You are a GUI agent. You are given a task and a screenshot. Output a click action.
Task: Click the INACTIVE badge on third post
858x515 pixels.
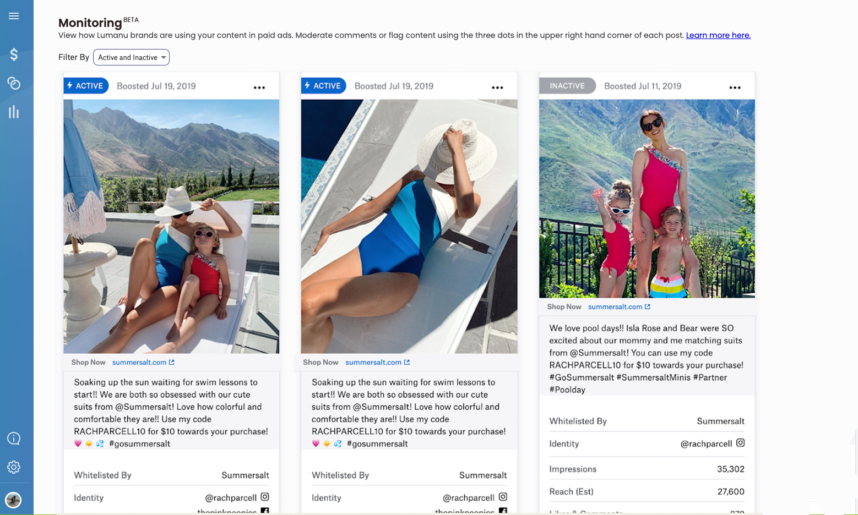[567, 86]
